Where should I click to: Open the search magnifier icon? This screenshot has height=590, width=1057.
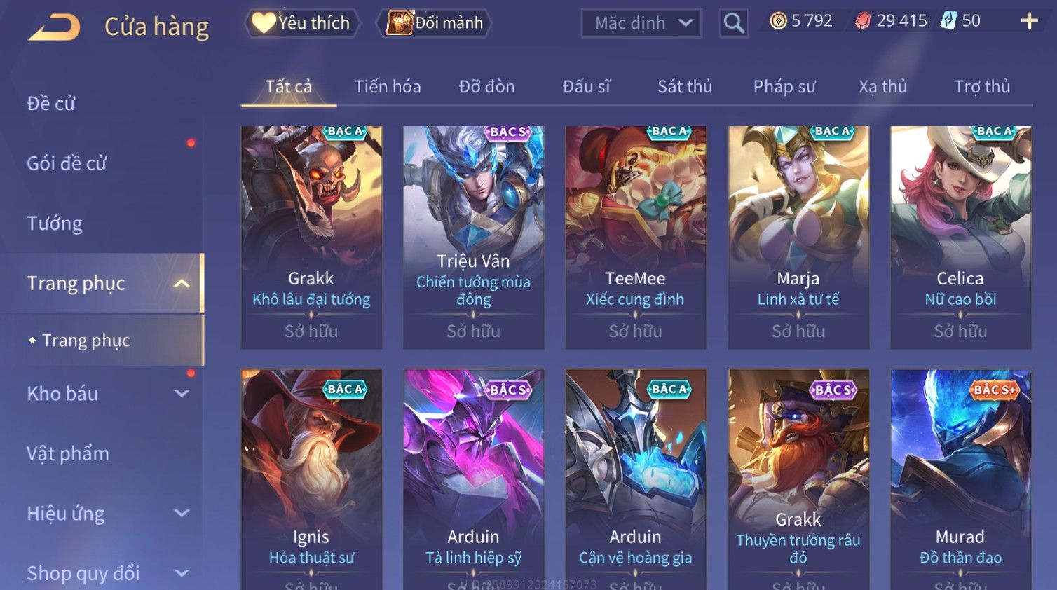click(x=734, y=23)
